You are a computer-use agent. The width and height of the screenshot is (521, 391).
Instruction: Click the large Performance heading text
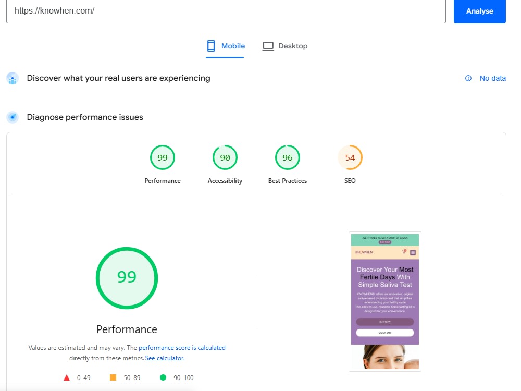(x=127, y=329)
